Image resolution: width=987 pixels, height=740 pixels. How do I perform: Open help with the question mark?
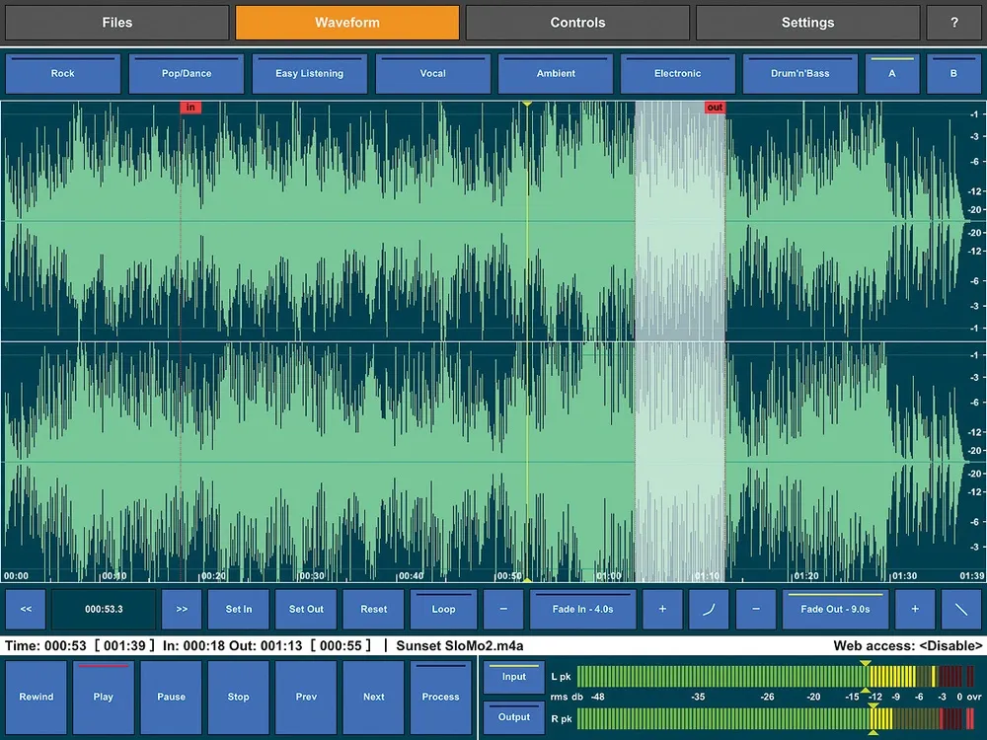[953, 23]
